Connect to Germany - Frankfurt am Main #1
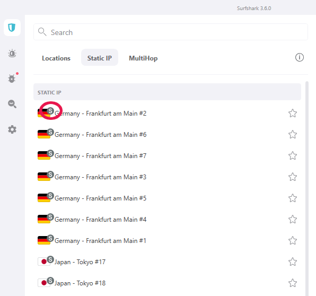 click(x=167, y=240)
